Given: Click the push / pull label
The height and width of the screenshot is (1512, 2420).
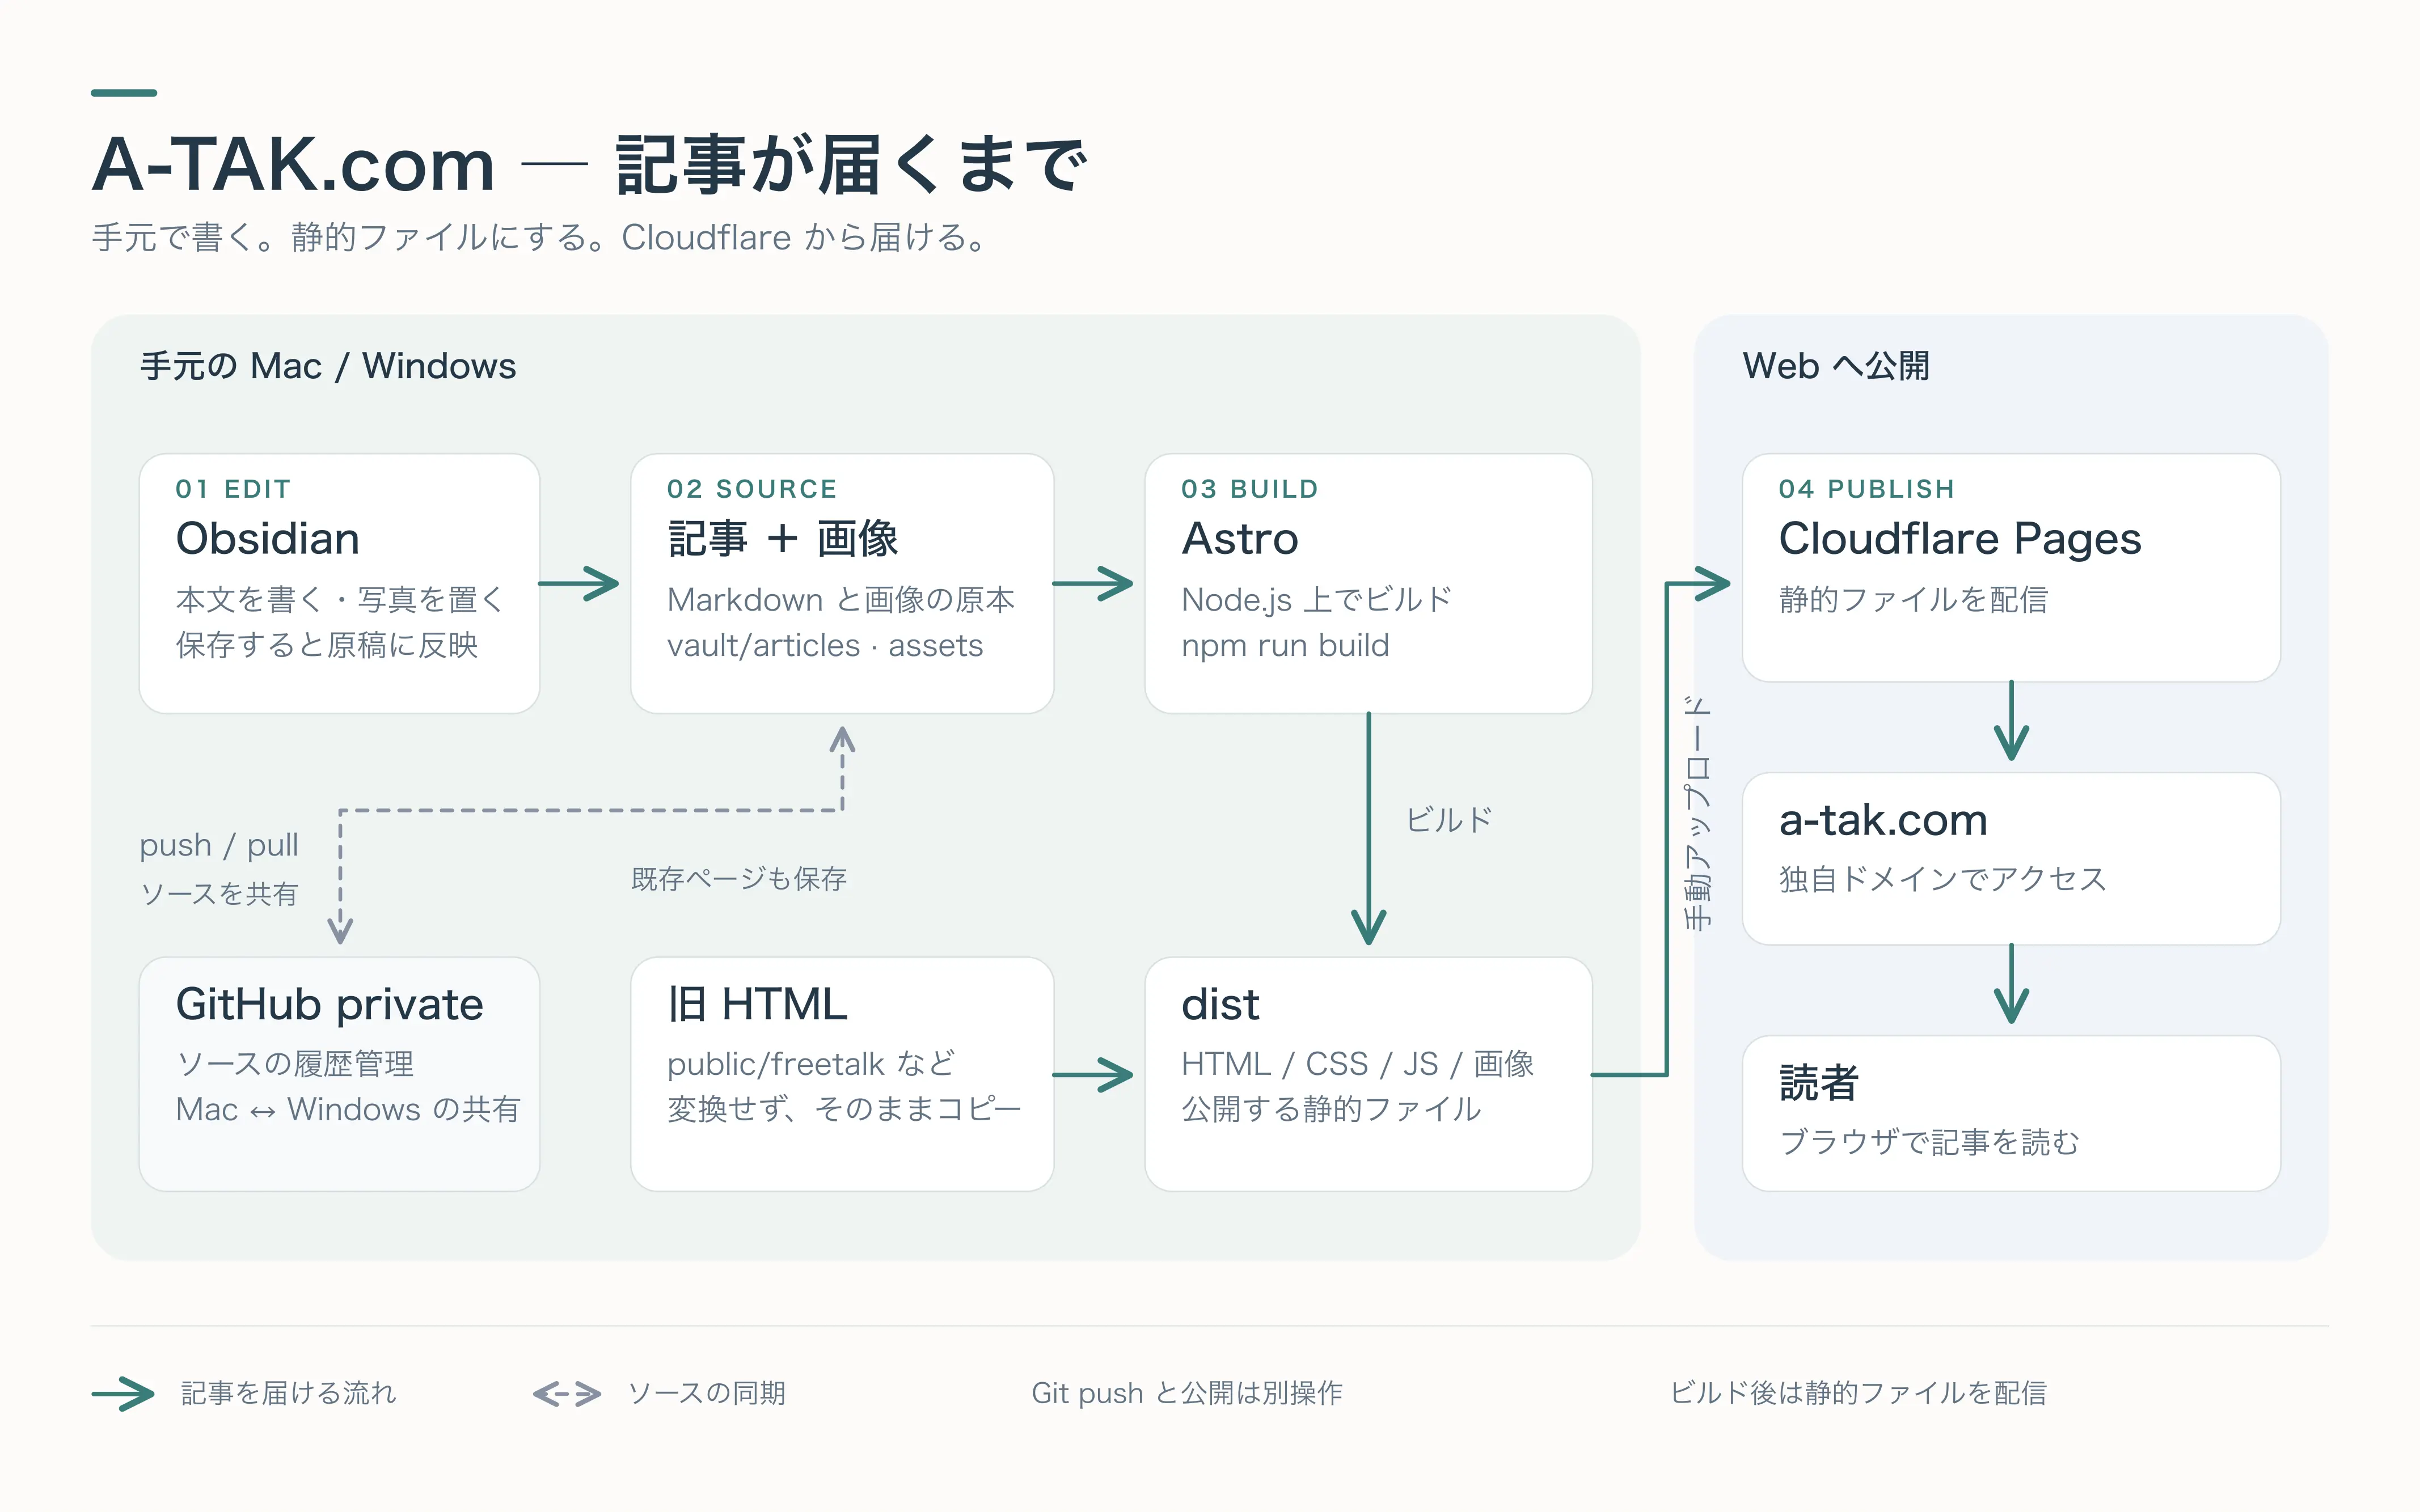Looking at the screenshot, I should 219,845.
